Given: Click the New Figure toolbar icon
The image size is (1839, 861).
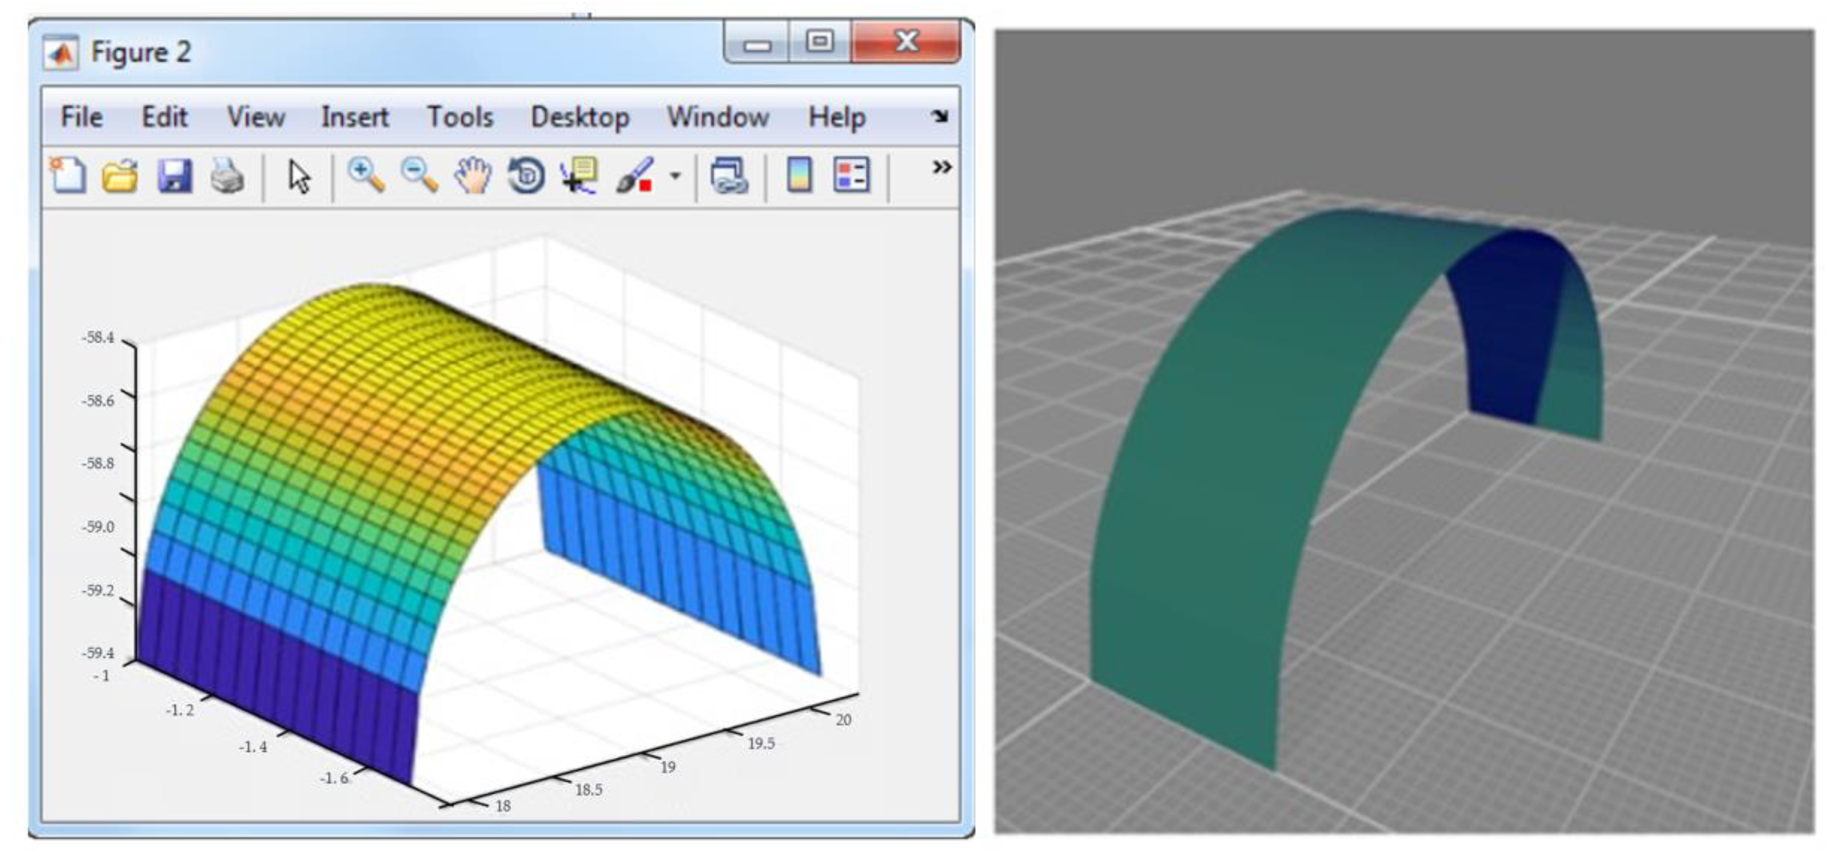Looking at the screenshot, I should coord(68,175).
